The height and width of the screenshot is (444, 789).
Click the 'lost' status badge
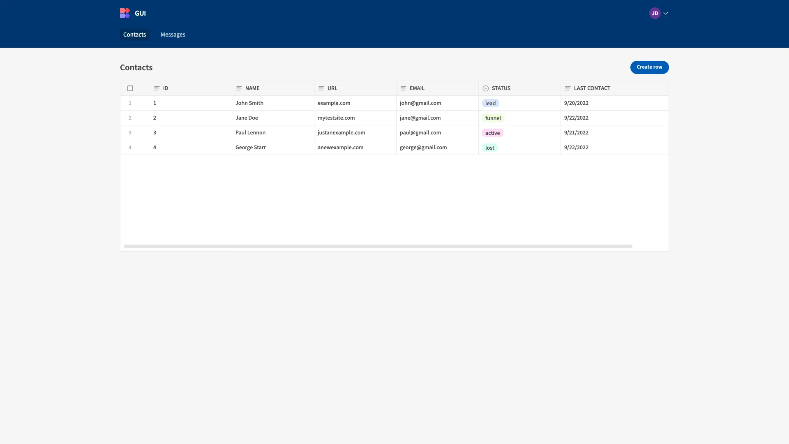[489, 148]
